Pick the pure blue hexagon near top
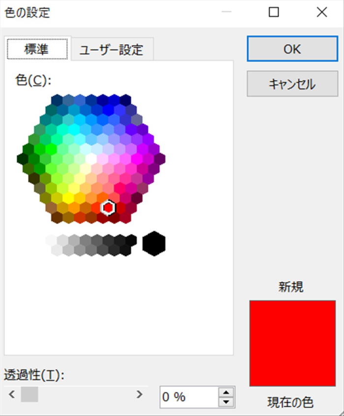Image resolution: width=344 pixels, height=416 pixels. tap(108, 110)
